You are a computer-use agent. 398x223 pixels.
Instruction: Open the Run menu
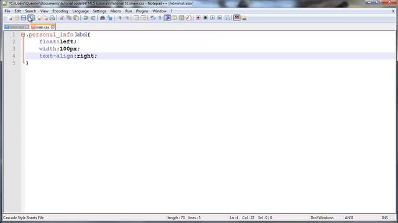point(129,11)
